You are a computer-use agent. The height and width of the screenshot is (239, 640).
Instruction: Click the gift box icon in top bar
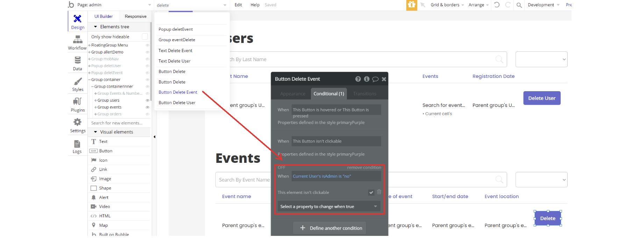click(411, 5)
